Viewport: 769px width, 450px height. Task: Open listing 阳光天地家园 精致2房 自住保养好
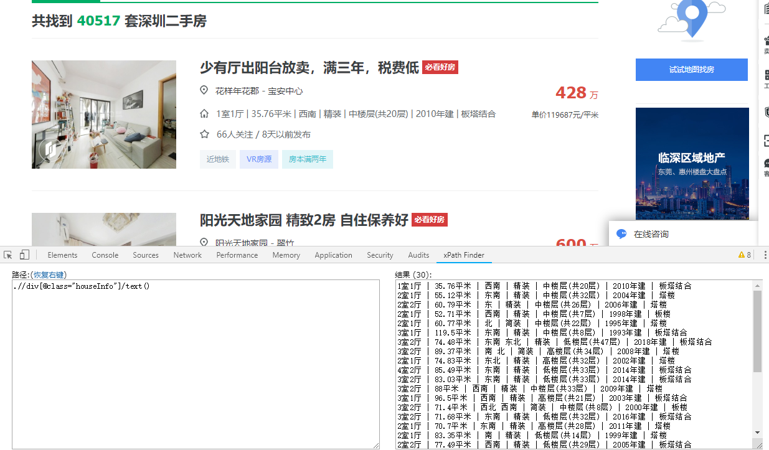pyautogui.click(x=304, y=220)
